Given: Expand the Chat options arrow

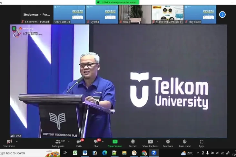Looking at the screenshot, I should [x=103, y=142].
